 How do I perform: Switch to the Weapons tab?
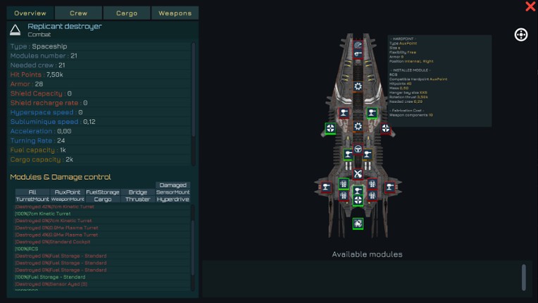coord(175,13)
